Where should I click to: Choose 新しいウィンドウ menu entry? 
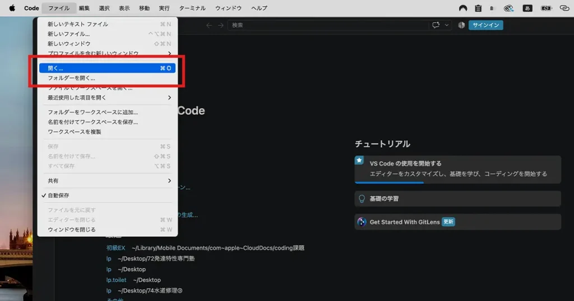108,44
